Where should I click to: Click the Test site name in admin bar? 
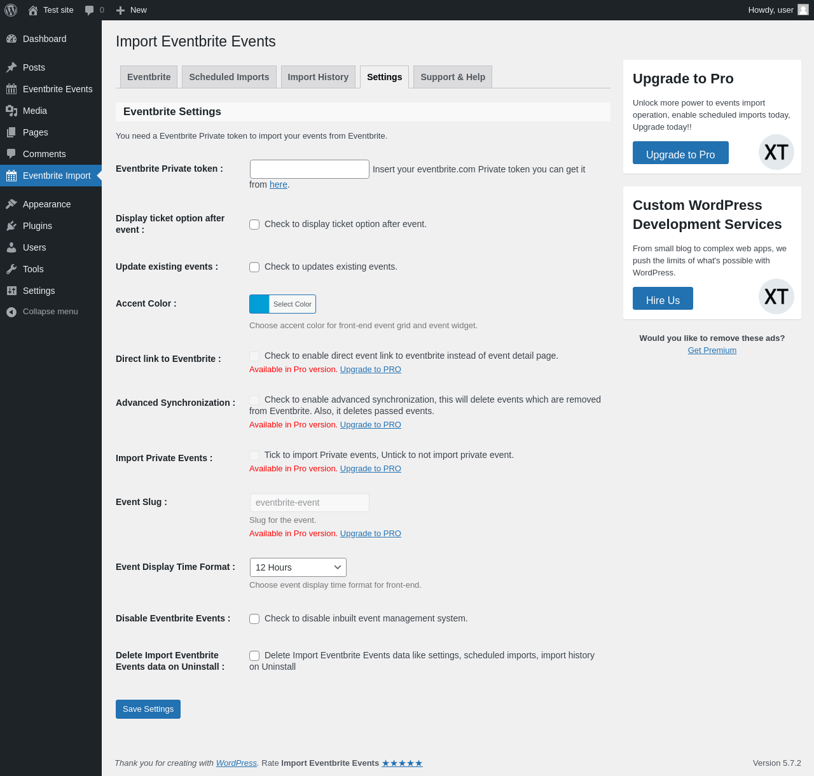tap(59, 10)
